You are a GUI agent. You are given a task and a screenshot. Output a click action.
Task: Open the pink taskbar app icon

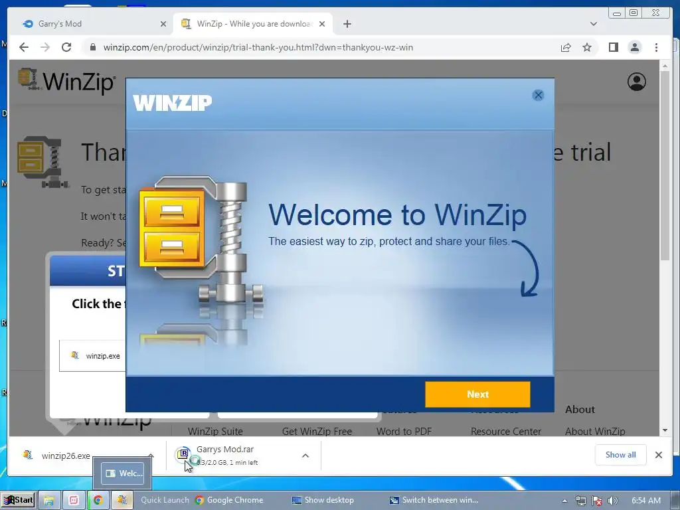tap(74, 500)
